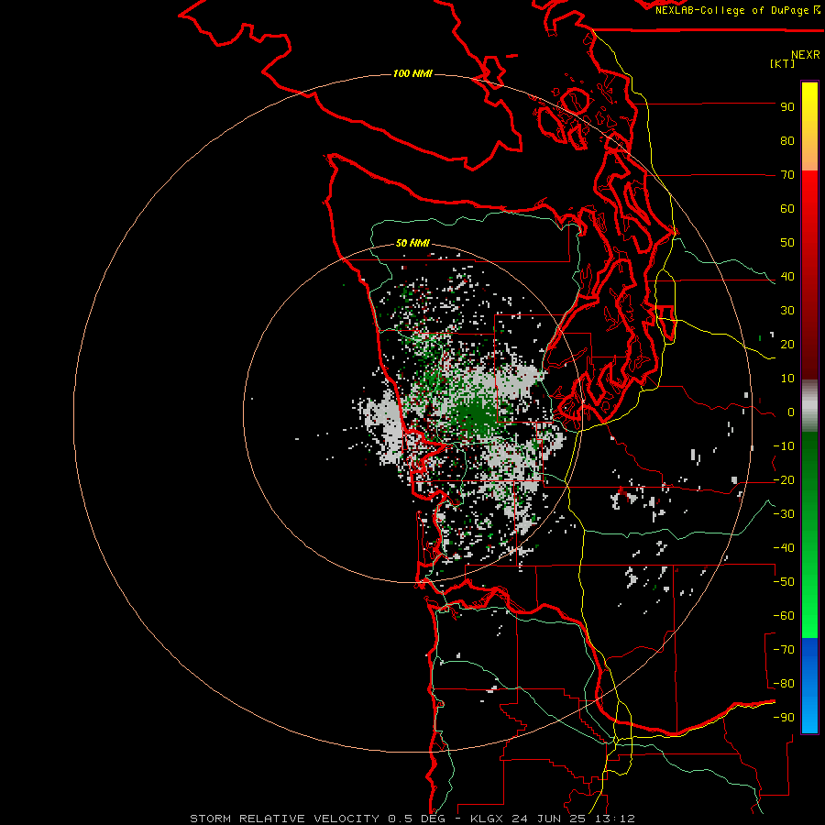Click the STORM RELATIVE VELOCITY product title

pyautogui.click(x=284, y=819)
